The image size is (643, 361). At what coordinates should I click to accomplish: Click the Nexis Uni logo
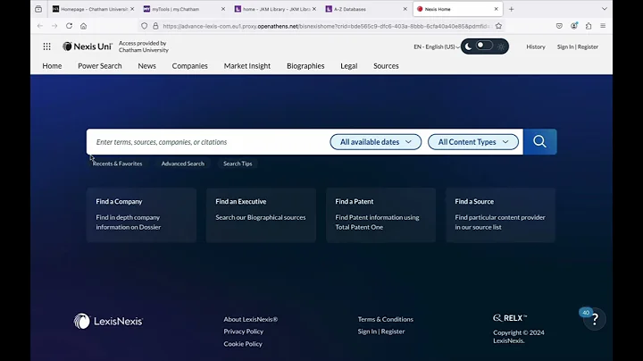click(88, 46)
